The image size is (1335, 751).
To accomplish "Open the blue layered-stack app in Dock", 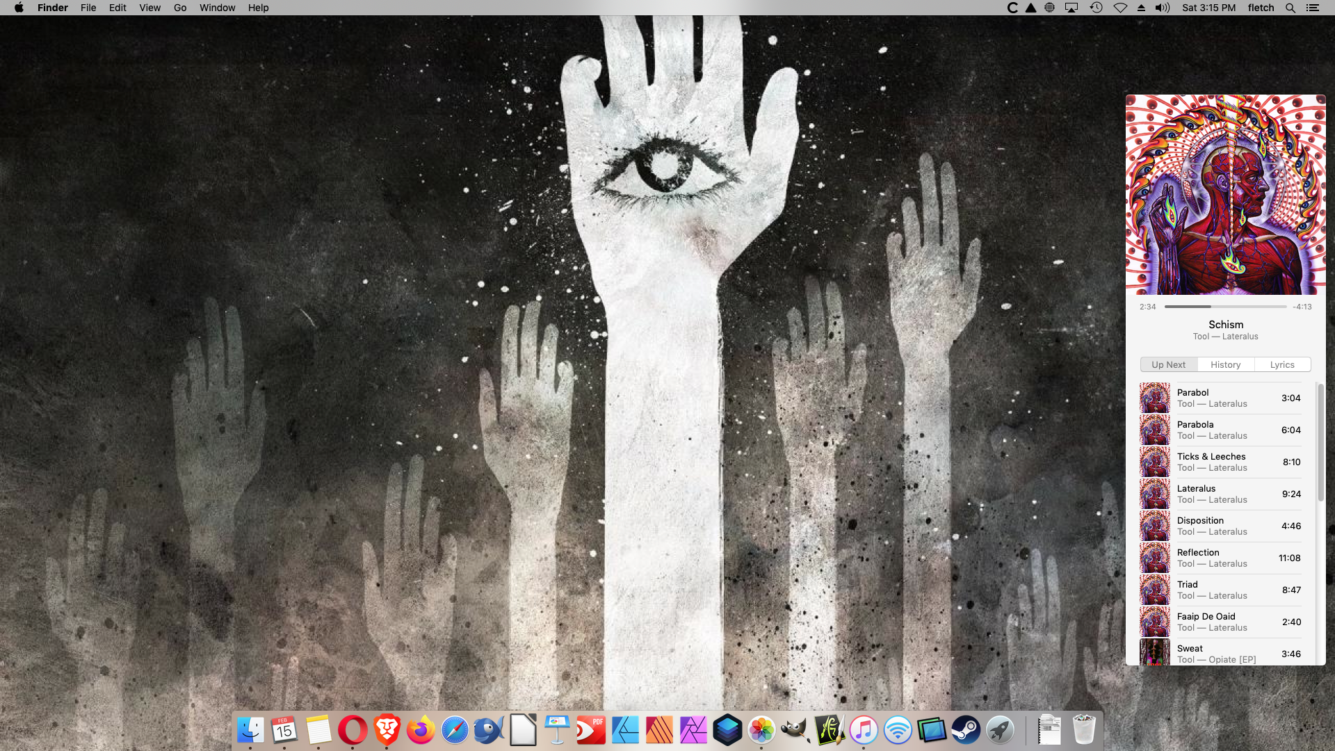I will 727,730.
